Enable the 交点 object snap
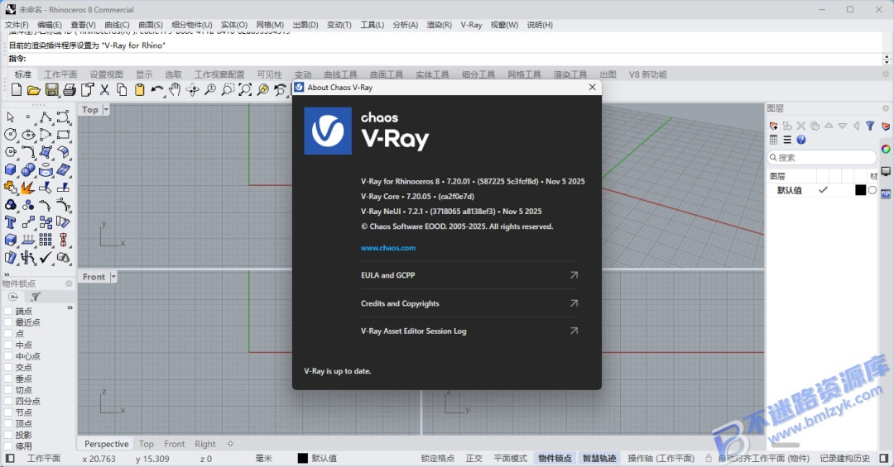 (x=8, y=367)
